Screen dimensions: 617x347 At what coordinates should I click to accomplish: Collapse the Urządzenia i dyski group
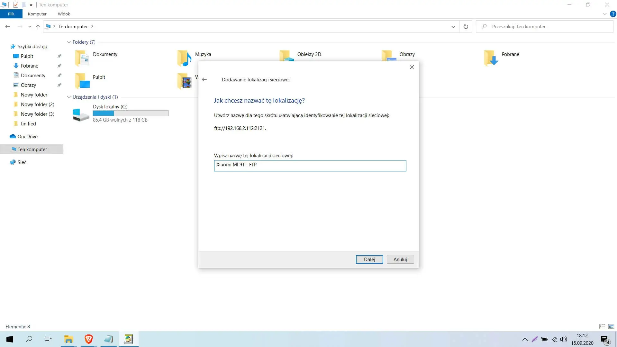pyautogui.click(x=69, y=97)
